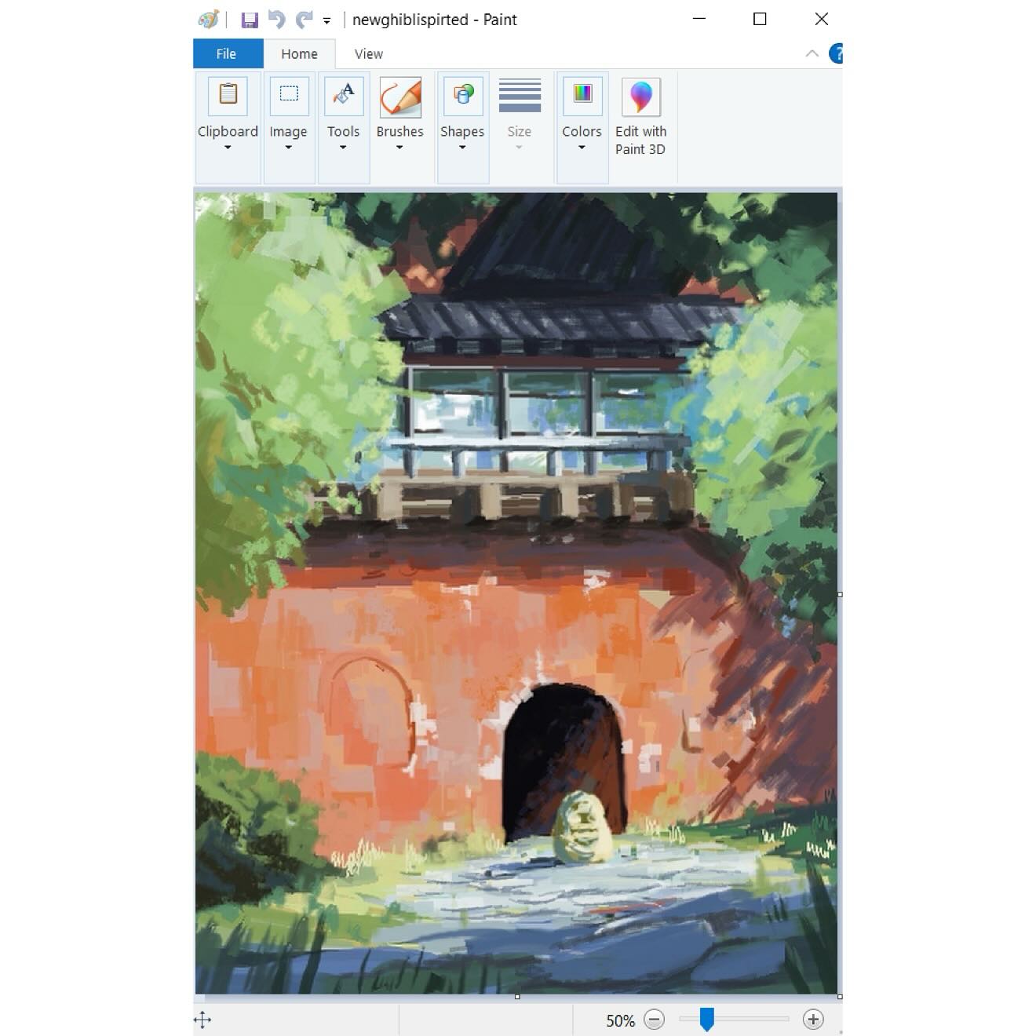Click the zoom in plus button

pos(813,1020)
